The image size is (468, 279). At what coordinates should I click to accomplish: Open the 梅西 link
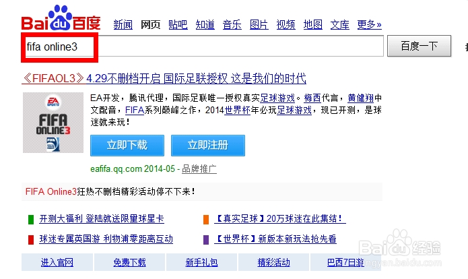(x=312, y=98)
